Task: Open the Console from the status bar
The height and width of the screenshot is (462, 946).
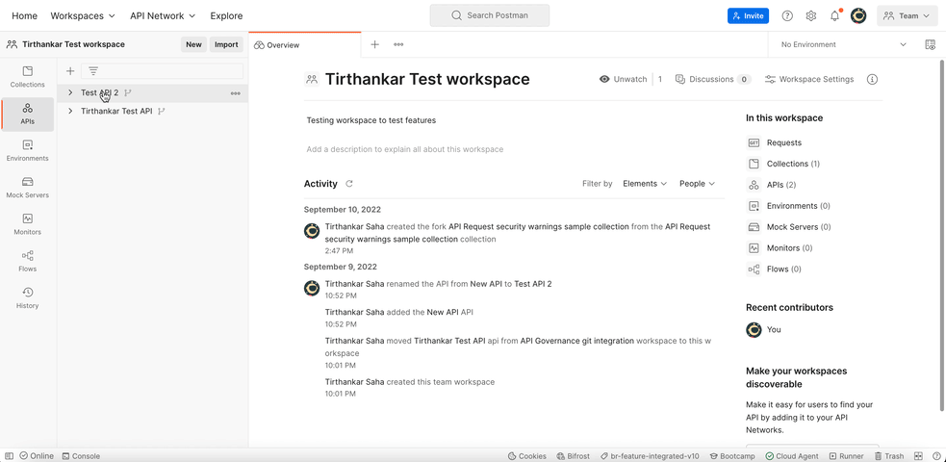Action: click(81, 456)
